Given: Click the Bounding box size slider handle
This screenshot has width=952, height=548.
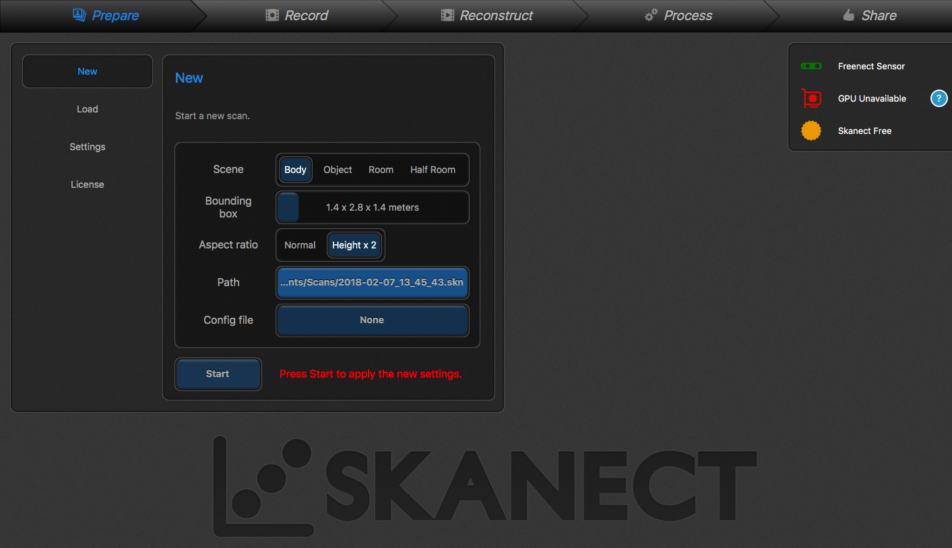Looking at the screenshot, I should (x=288, y=207).
